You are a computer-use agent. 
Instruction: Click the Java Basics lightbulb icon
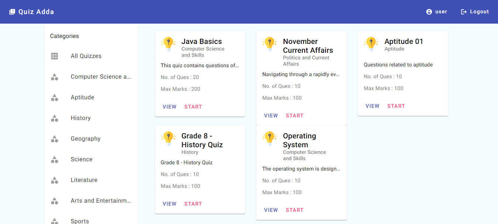pyautogui.click(x=168, y=44)
